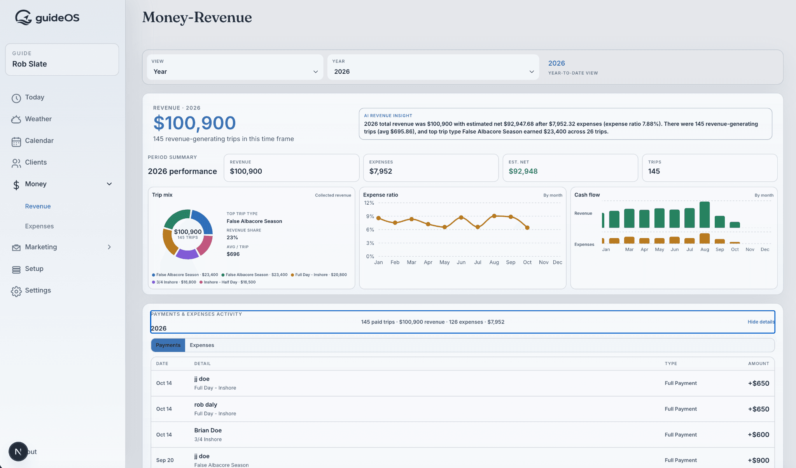Click the +$900 amount for jj doe
The width and height of the screenshot is (796, 468).
click(x=758, y=460)
